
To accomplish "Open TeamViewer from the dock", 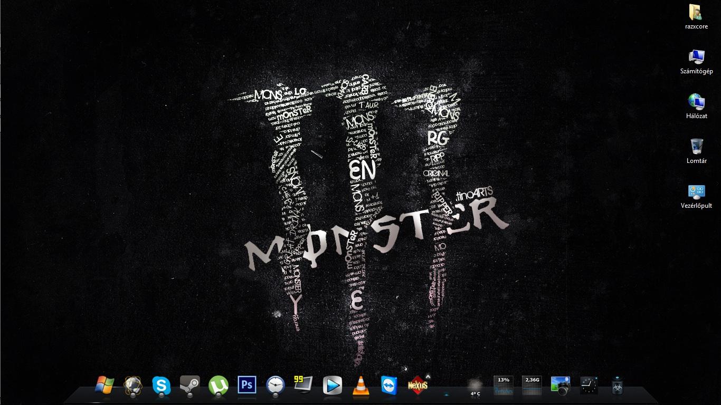I will tap(389, 385).
